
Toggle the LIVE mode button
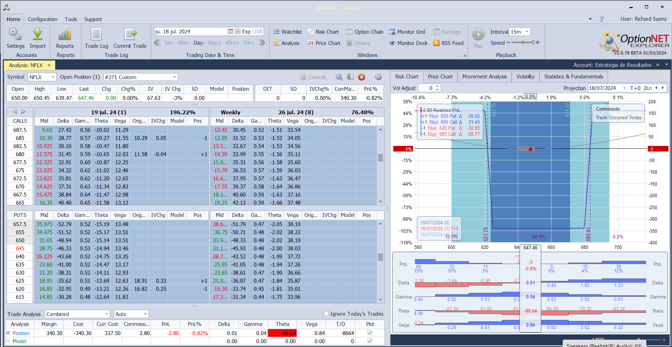pyautogui.click(x=258, y=32)
